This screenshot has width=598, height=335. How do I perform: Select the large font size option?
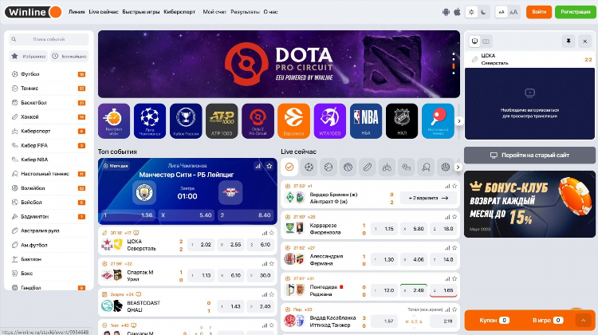[513, 12]
